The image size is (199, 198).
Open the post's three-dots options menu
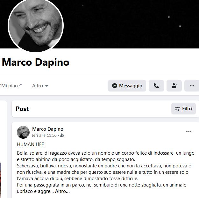click(x=189, y=132)
